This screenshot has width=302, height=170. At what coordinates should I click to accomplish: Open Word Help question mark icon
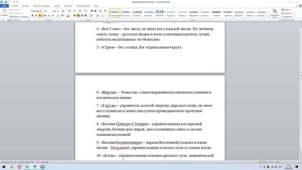pyautogui.click(x=300, y=6)
